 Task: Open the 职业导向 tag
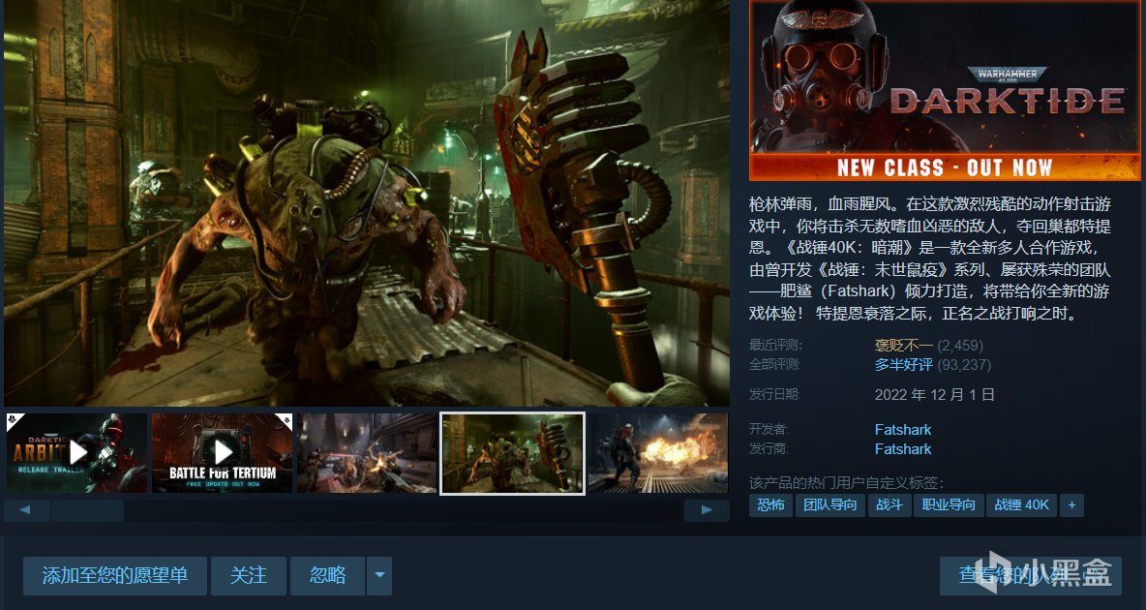pyautogui.click(x=949, y=504)
